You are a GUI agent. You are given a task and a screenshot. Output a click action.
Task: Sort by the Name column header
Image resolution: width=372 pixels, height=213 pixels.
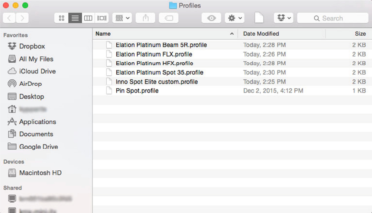click(165, 34)
